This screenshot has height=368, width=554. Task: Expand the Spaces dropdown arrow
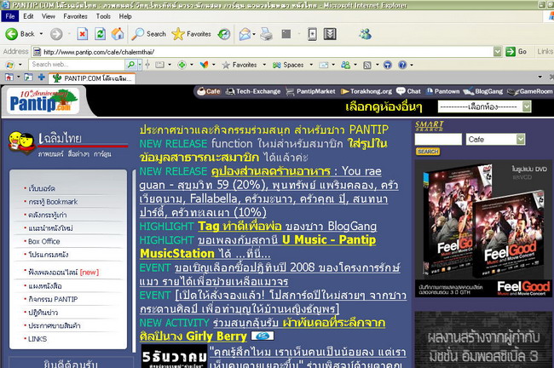coord(311,65)
